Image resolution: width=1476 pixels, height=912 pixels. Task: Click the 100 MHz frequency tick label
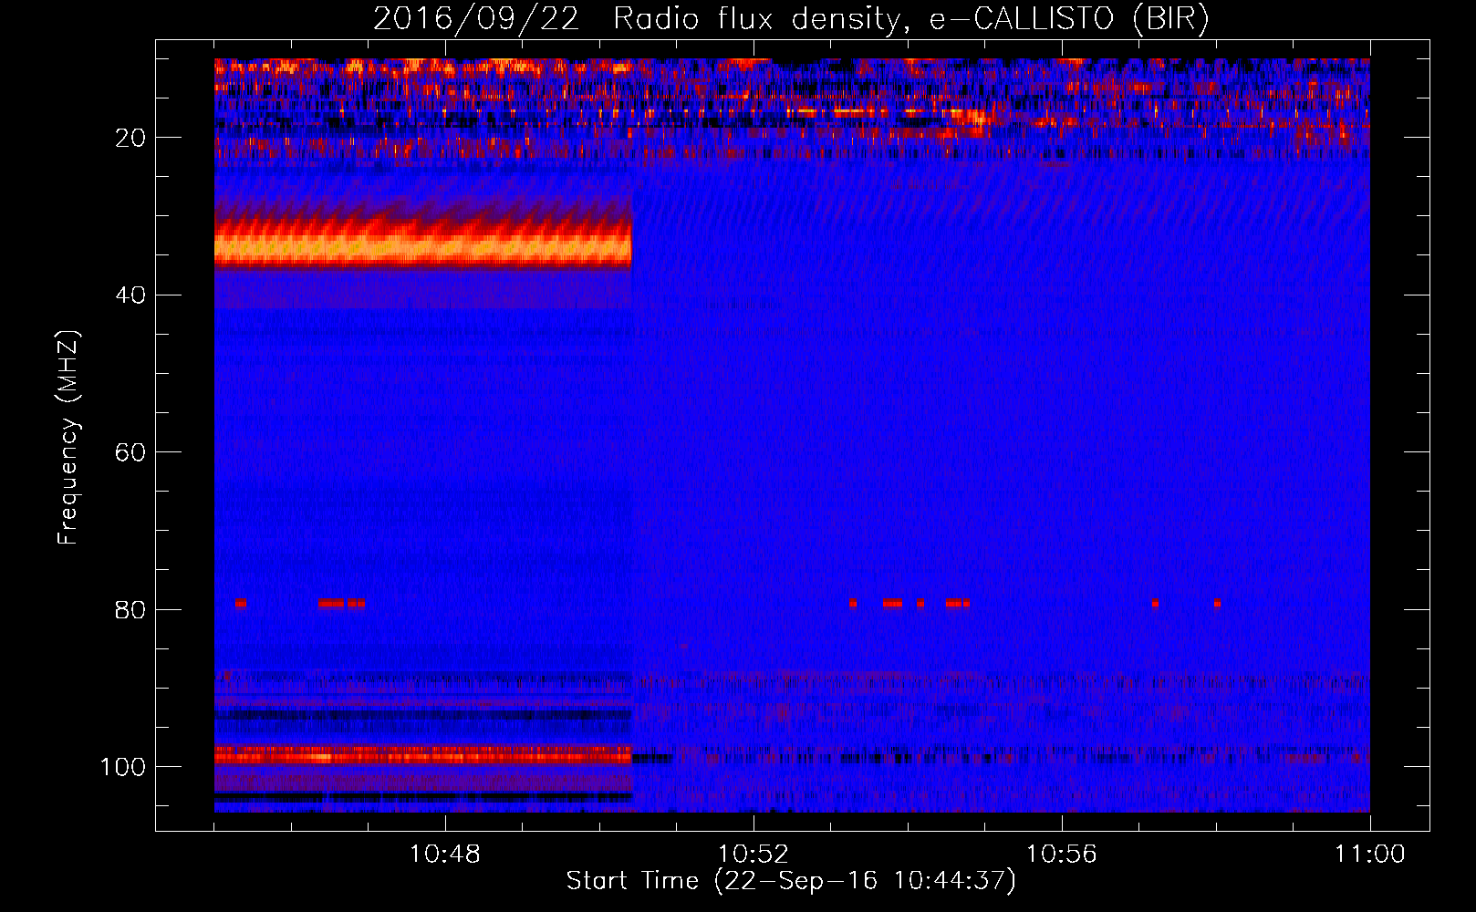tap(124, 767)
